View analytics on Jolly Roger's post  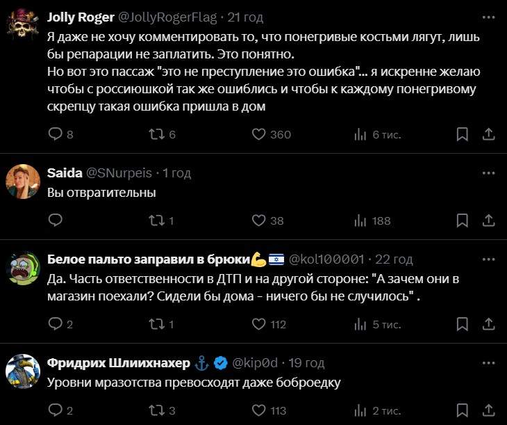coord(360,134)
